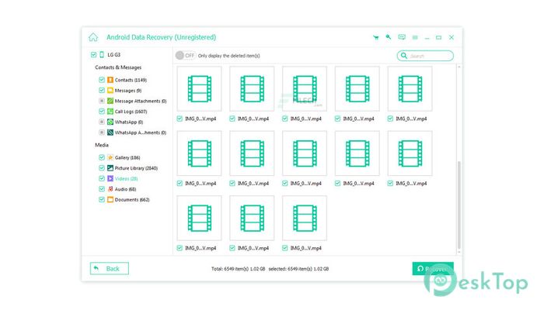Screen dimensions: 544x310
Task: Select Messages in the sidebar
Action: 128,91
